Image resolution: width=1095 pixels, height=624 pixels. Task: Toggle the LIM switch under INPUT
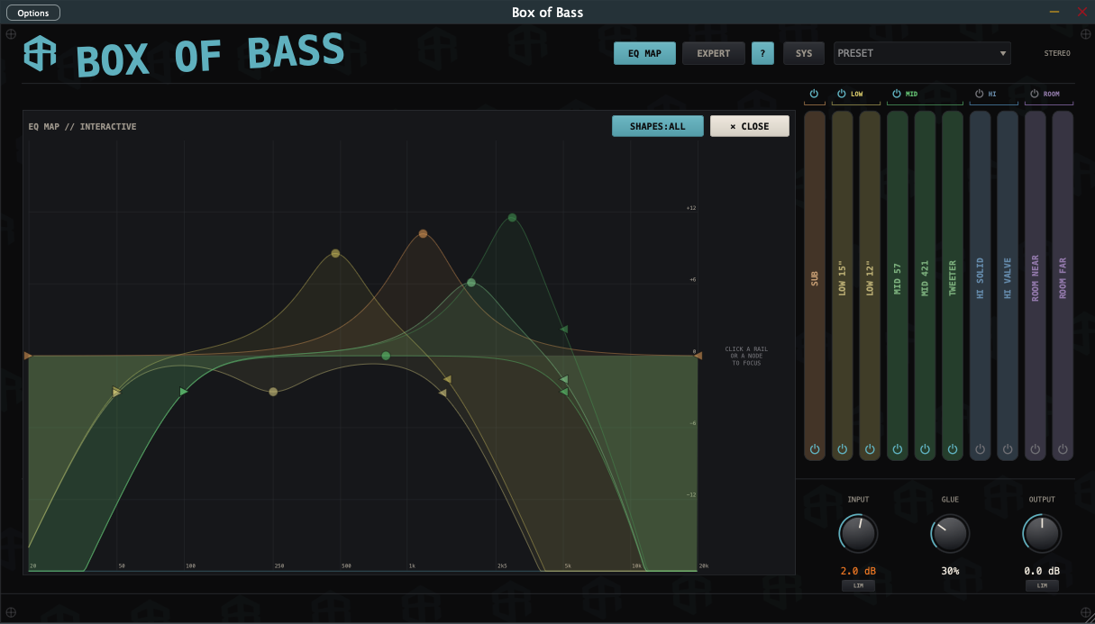(x=858, y=586)
